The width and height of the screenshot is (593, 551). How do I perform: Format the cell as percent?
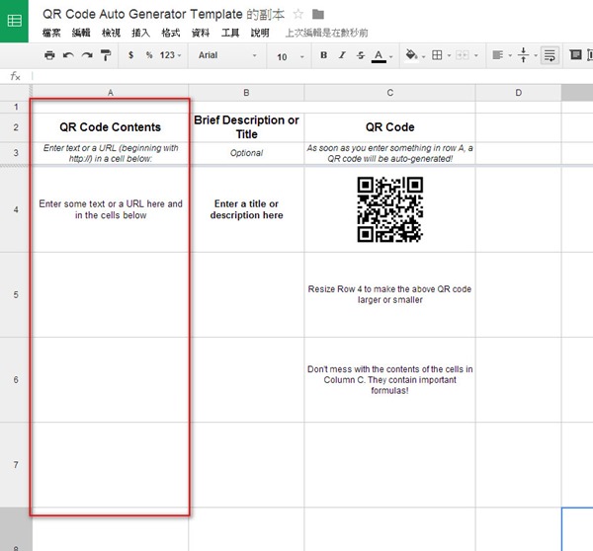click(149, 56)
